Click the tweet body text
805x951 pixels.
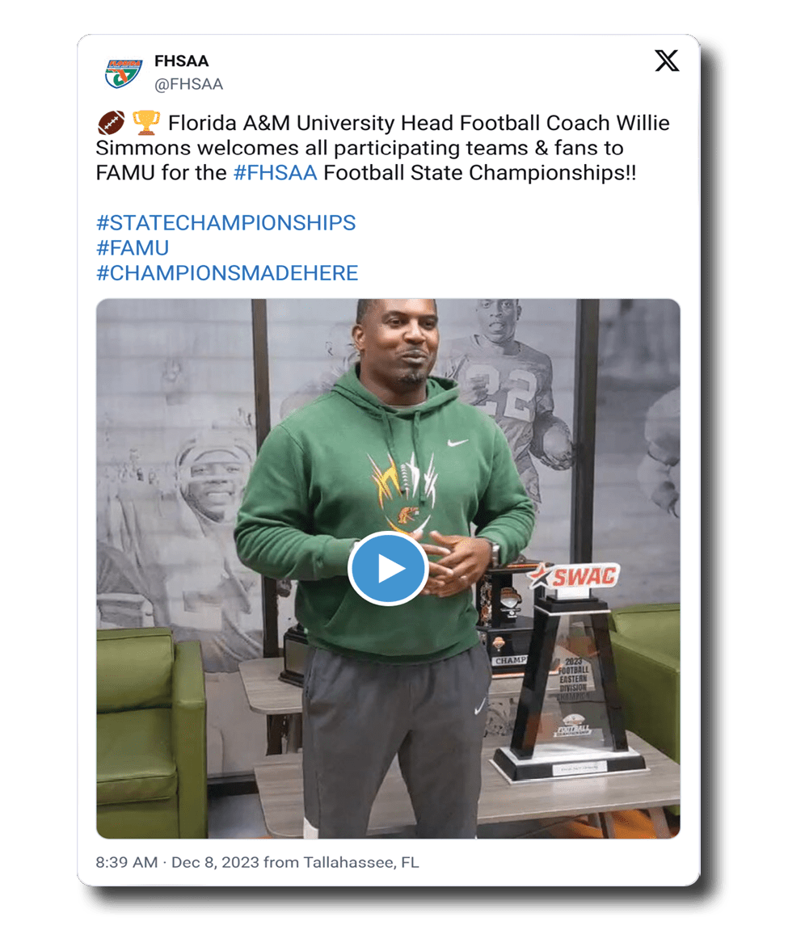click(x=382, y=148)
